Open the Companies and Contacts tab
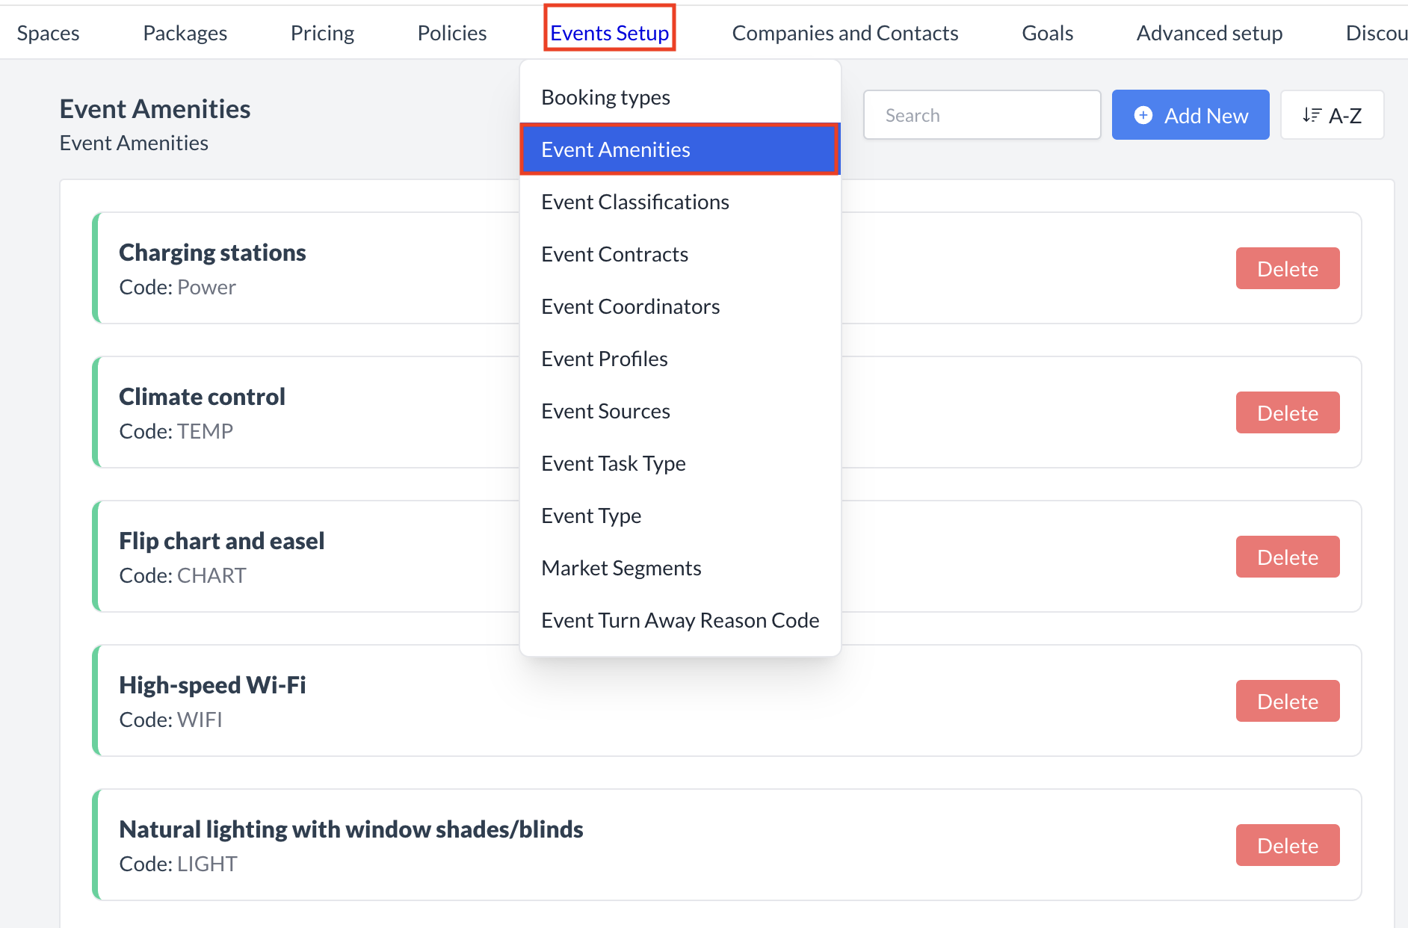 point(845,33)
